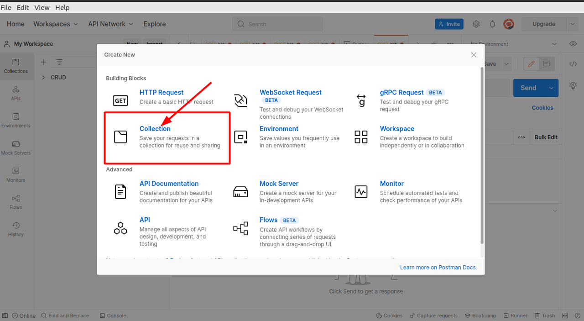
Task: Open the notifications bell
Action: pyautogui.click(x=493, y=24)
